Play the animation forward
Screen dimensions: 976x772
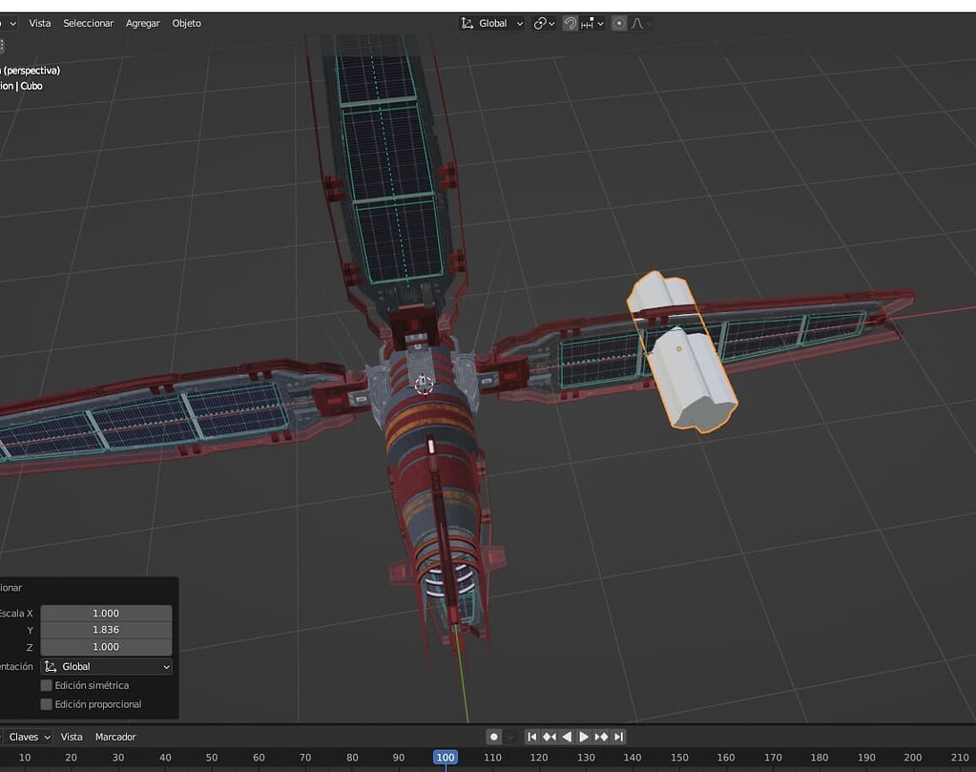point(583,736)
